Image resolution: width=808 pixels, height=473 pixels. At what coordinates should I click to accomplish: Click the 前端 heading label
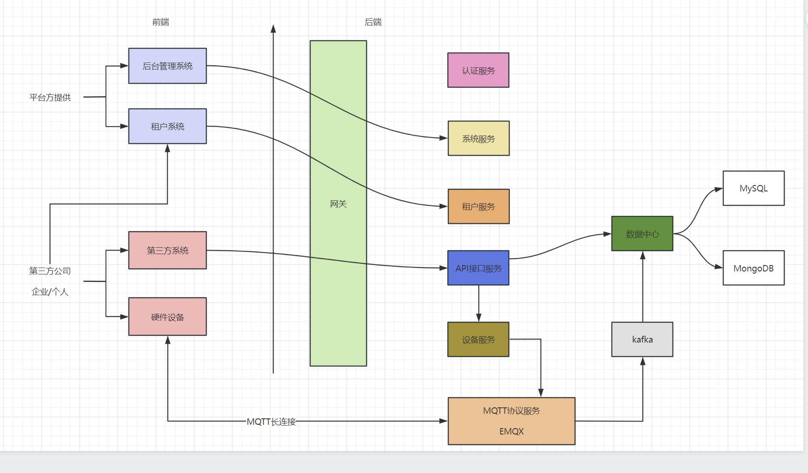pos(161,22)
